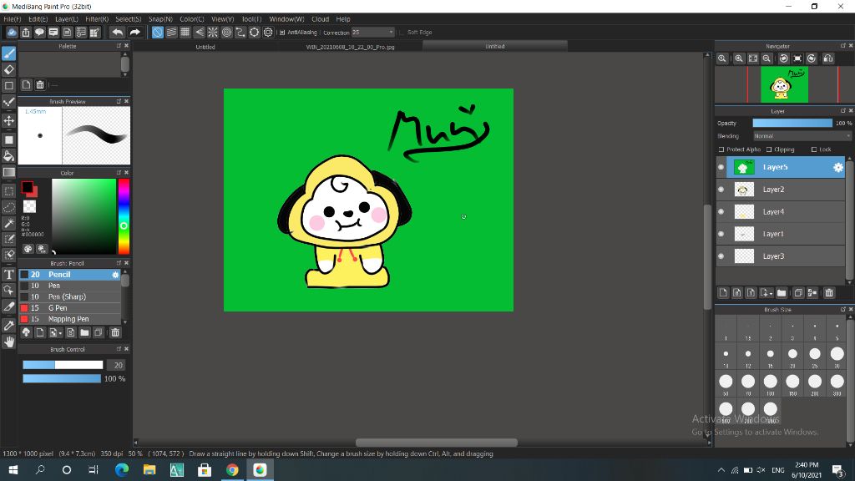This screenshot has height=481, width=855.
Task: Select the Eraser tool
Action: [8, 70]
